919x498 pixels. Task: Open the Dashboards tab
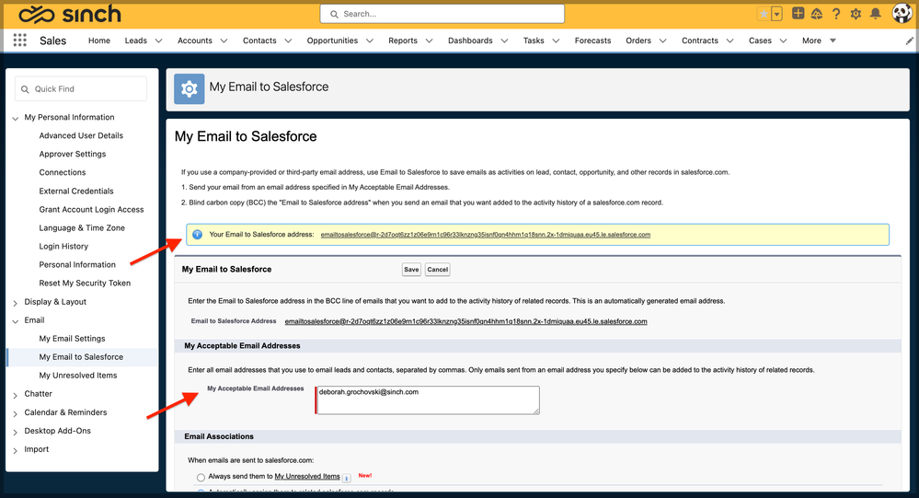pyautogui.click(x=470, y=41)
